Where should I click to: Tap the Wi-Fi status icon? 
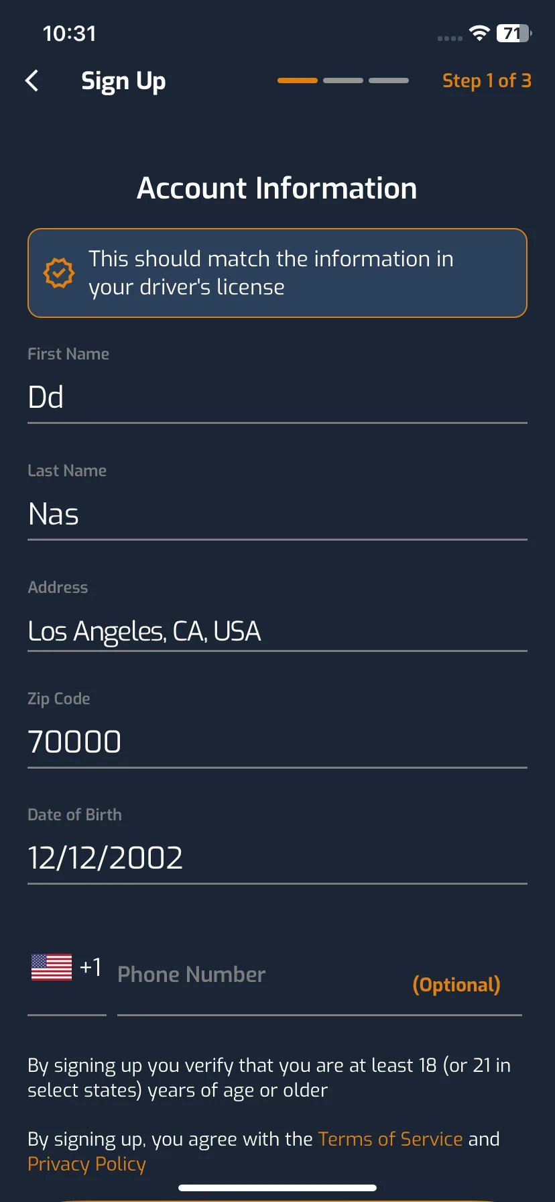pos(479,33)
